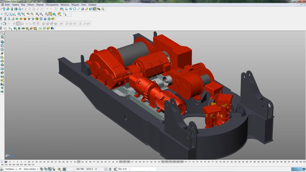Open the Объект menu

tap(31, 5)
